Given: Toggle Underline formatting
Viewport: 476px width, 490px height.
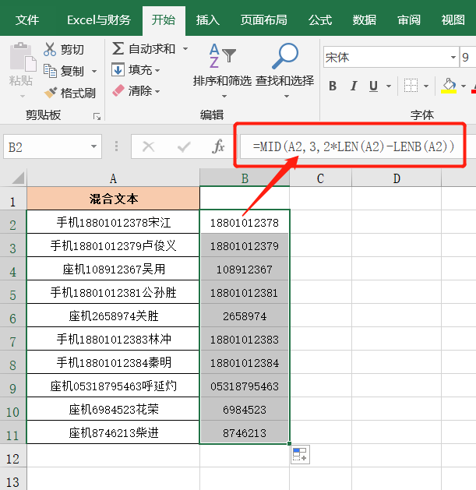Looking at the screenshot, I should tap(373, 86).
